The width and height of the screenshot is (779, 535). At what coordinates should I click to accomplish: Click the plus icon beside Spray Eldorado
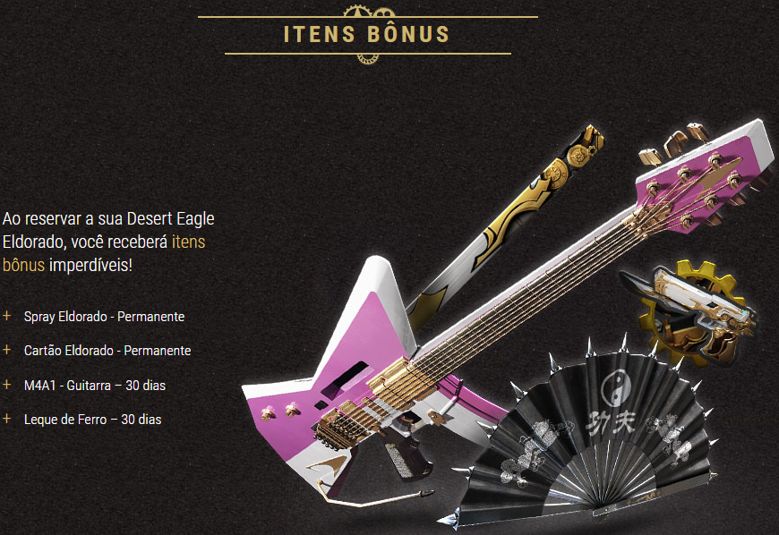[x=6, y=316]
